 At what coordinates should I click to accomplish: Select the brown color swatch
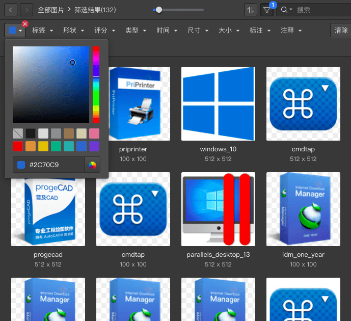click(x=69, y=133)
